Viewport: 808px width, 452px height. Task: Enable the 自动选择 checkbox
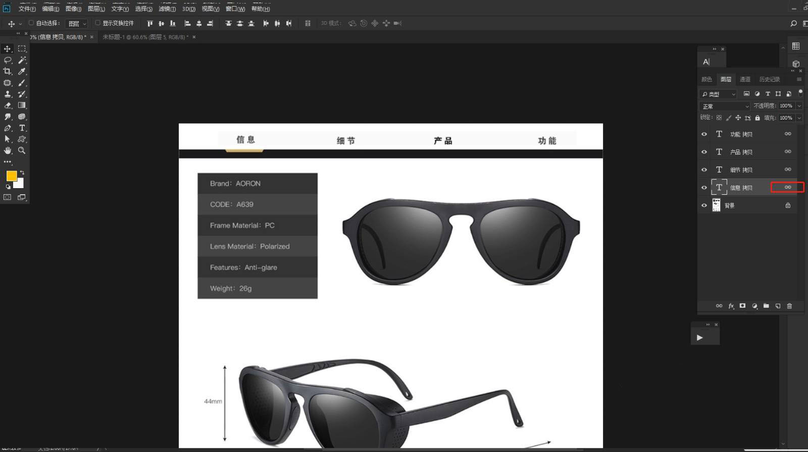click(x=31, y=23)
